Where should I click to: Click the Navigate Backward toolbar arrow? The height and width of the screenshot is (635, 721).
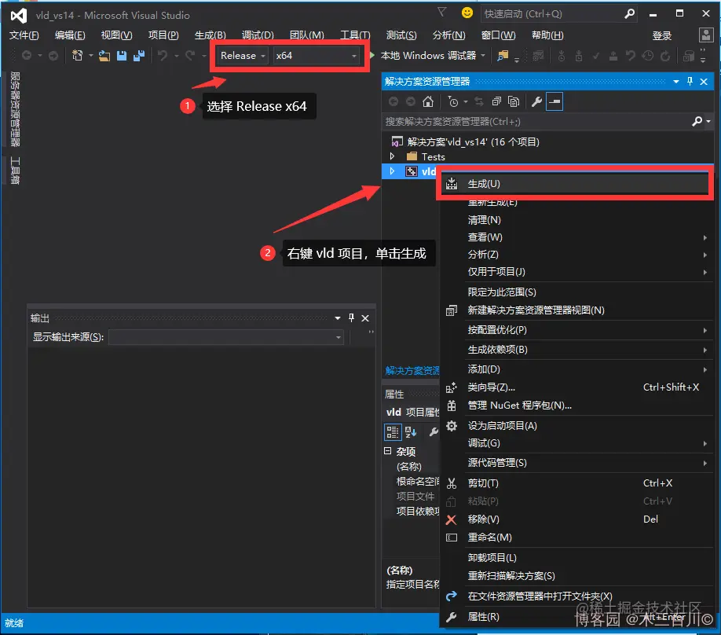[27, 56]
